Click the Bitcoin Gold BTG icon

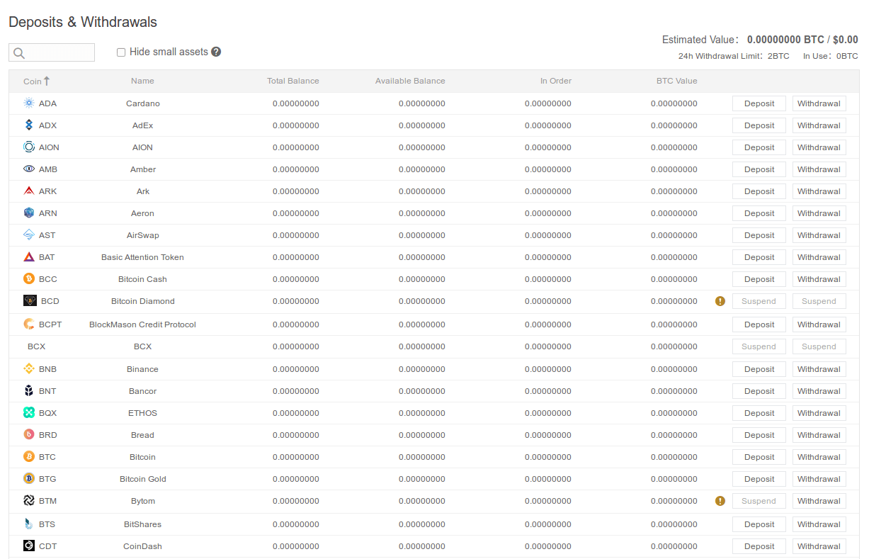pos(29,479)
